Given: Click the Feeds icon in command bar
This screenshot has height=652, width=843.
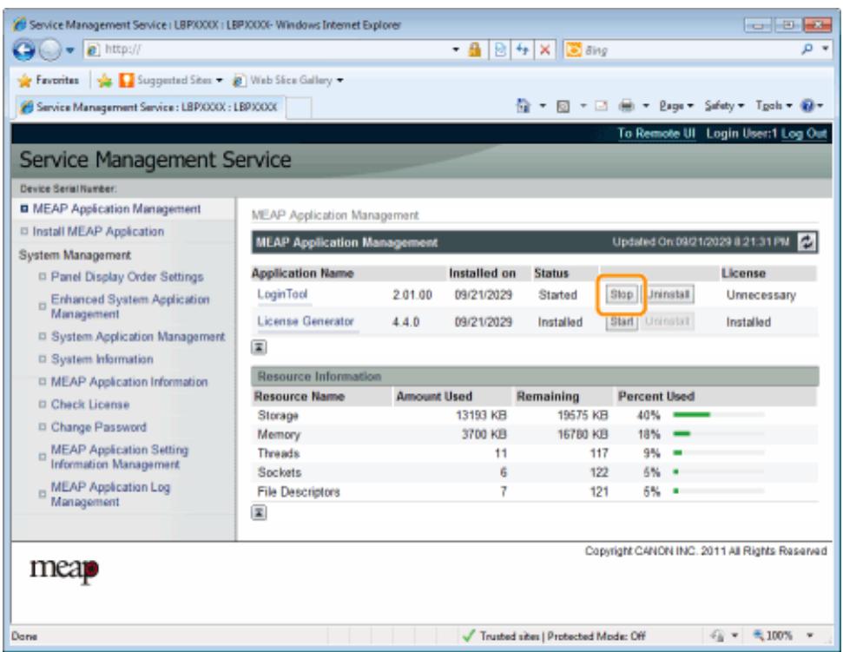Looking at the screenshot, I should click(563, 107).
